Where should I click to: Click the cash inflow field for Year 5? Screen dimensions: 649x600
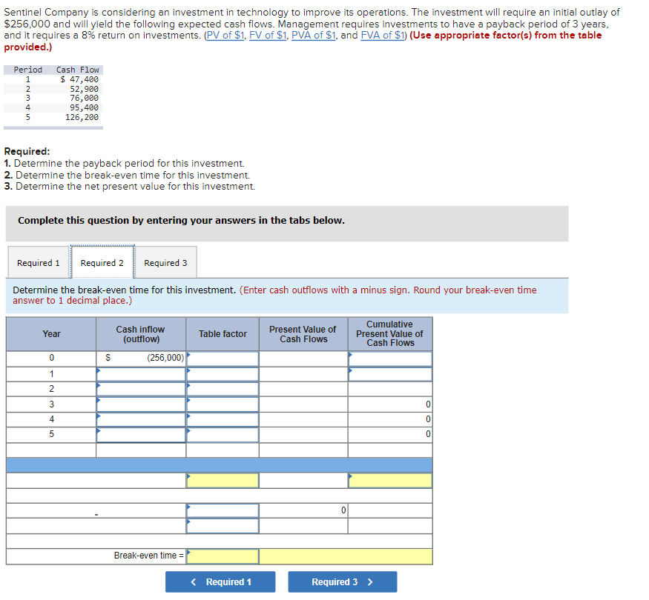(x=140, y=434)
